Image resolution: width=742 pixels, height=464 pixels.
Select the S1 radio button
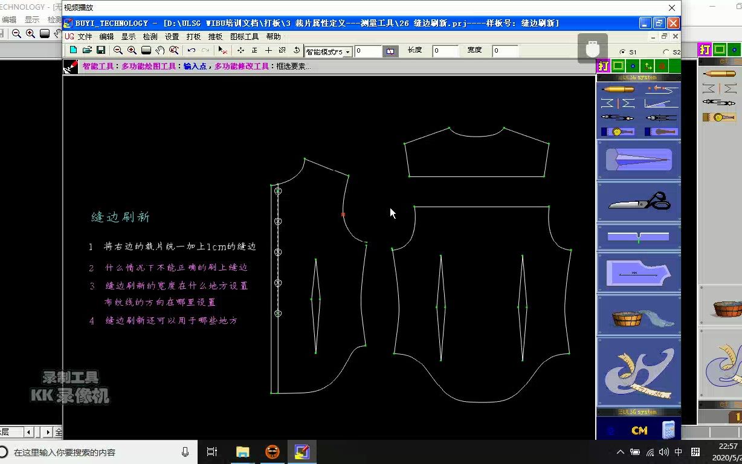pyautogui.click(x=622, y=51)
